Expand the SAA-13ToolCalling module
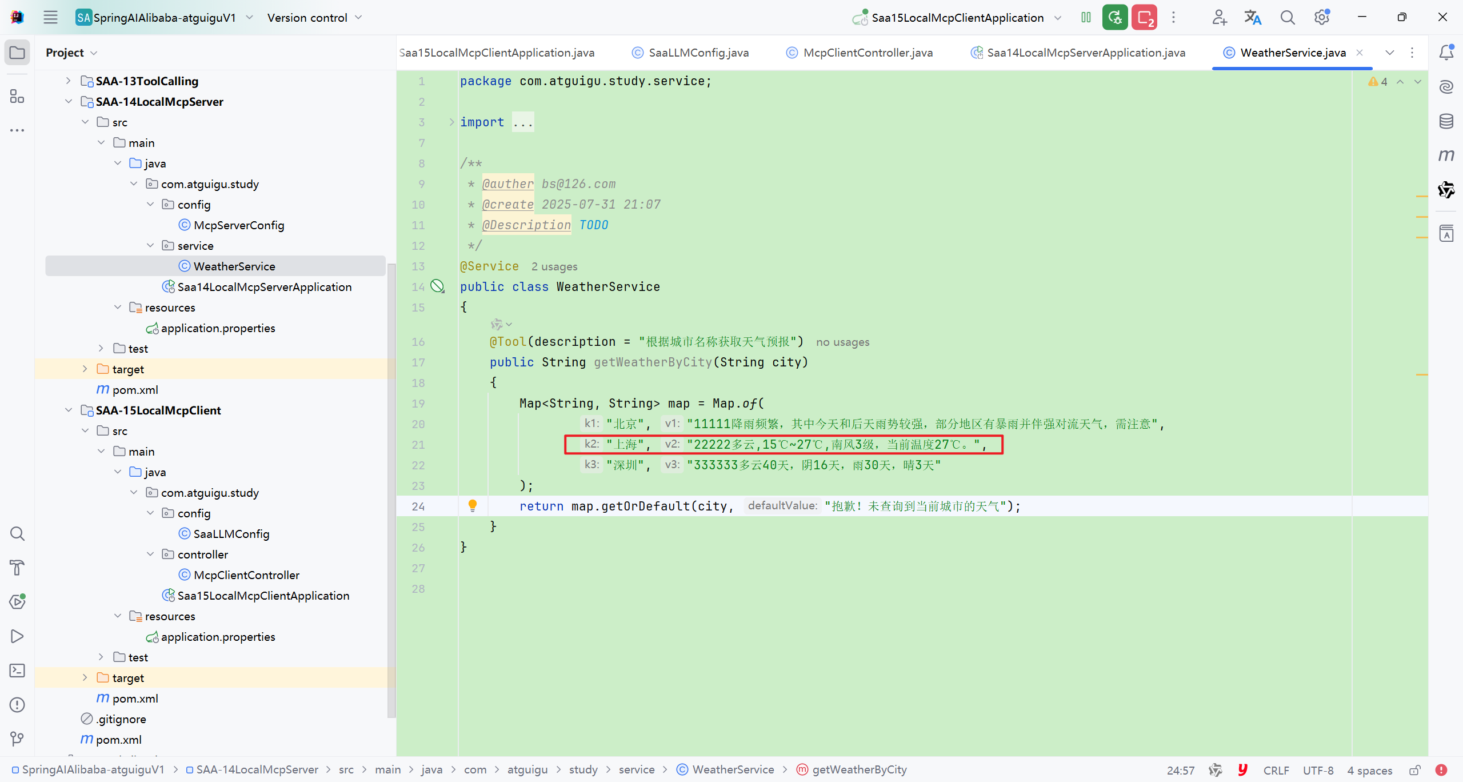 pos(69,81)
